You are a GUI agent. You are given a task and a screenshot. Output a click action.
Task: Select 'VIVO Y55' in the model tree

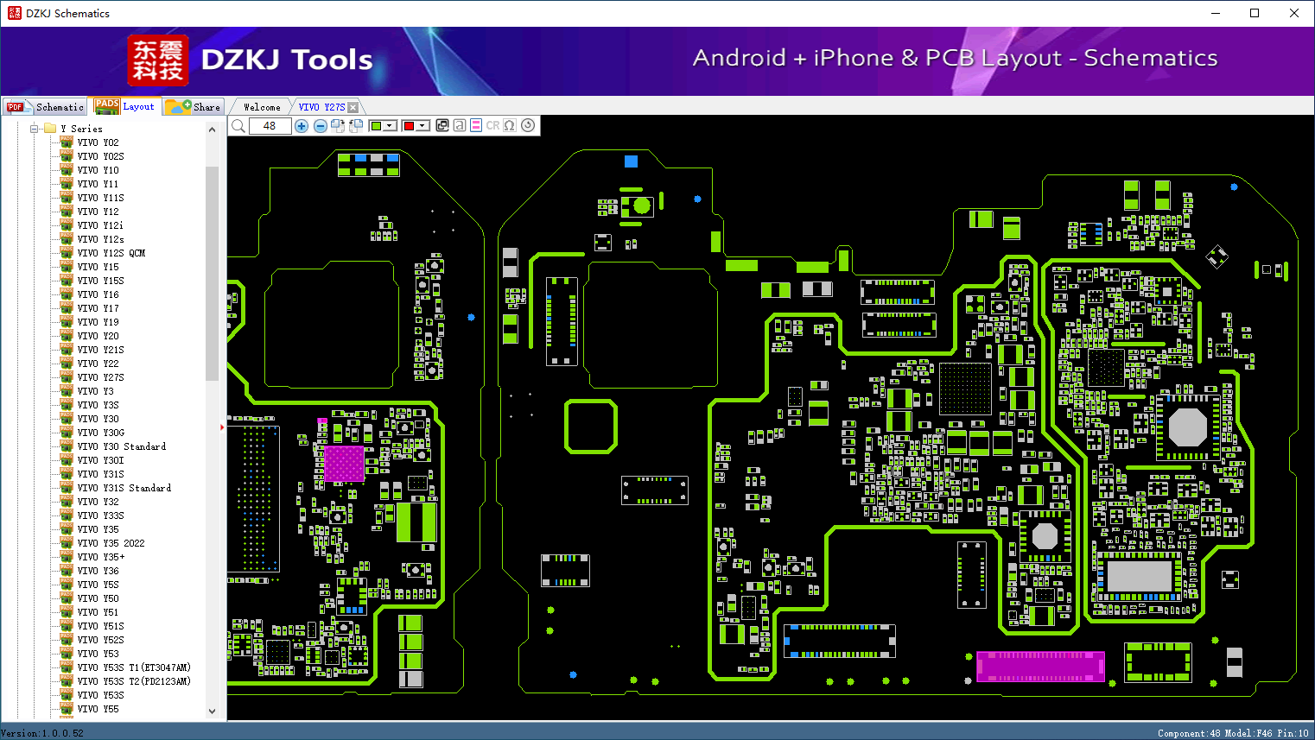98,709
